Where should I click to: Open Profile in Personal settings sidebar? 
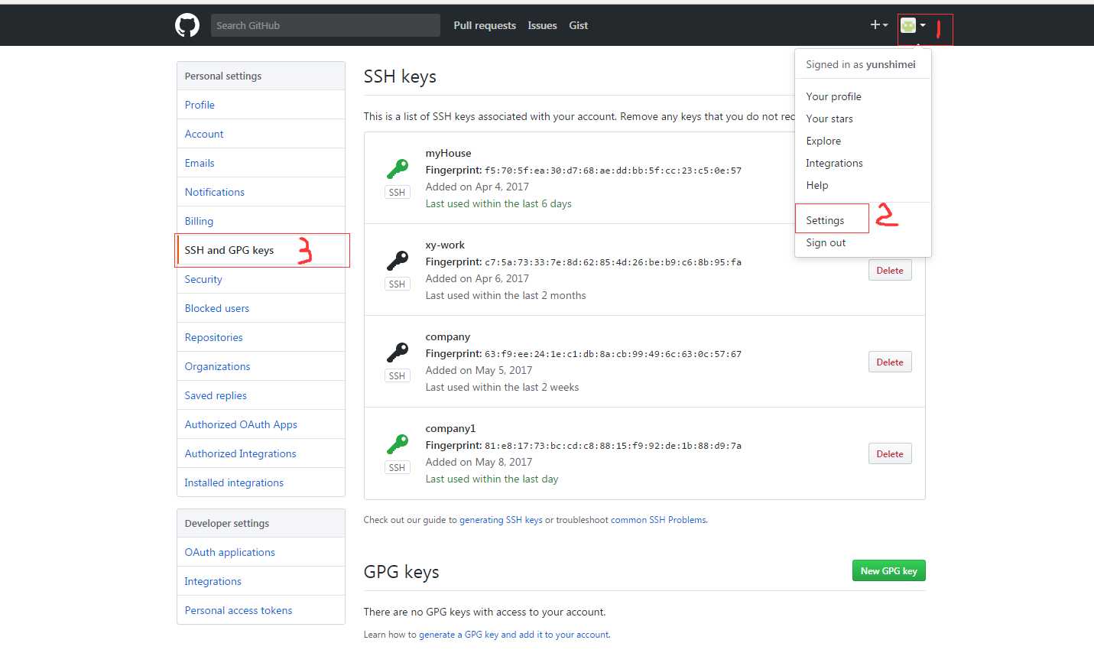[261, 105]
